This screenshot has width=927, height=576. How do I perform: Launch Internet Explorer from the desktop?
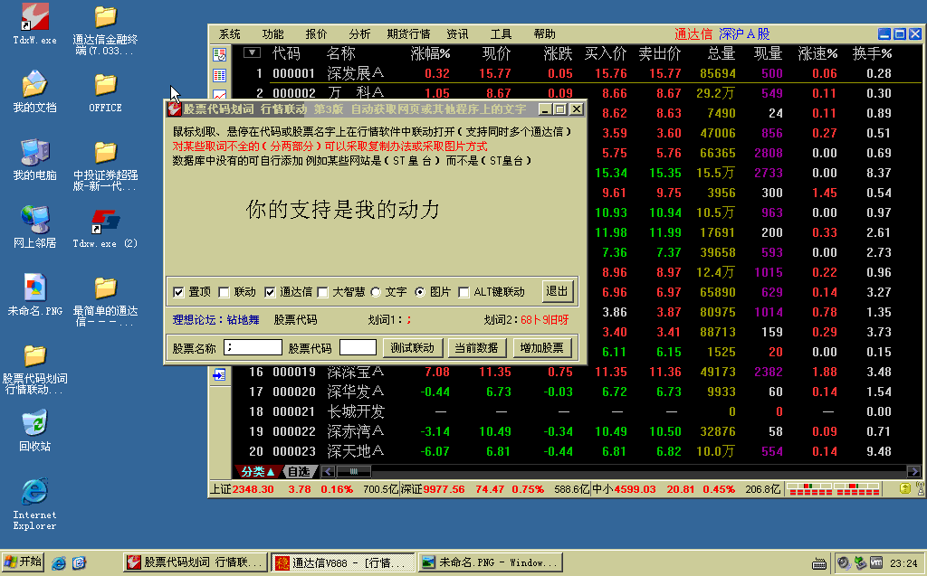[x=35, y=505]
